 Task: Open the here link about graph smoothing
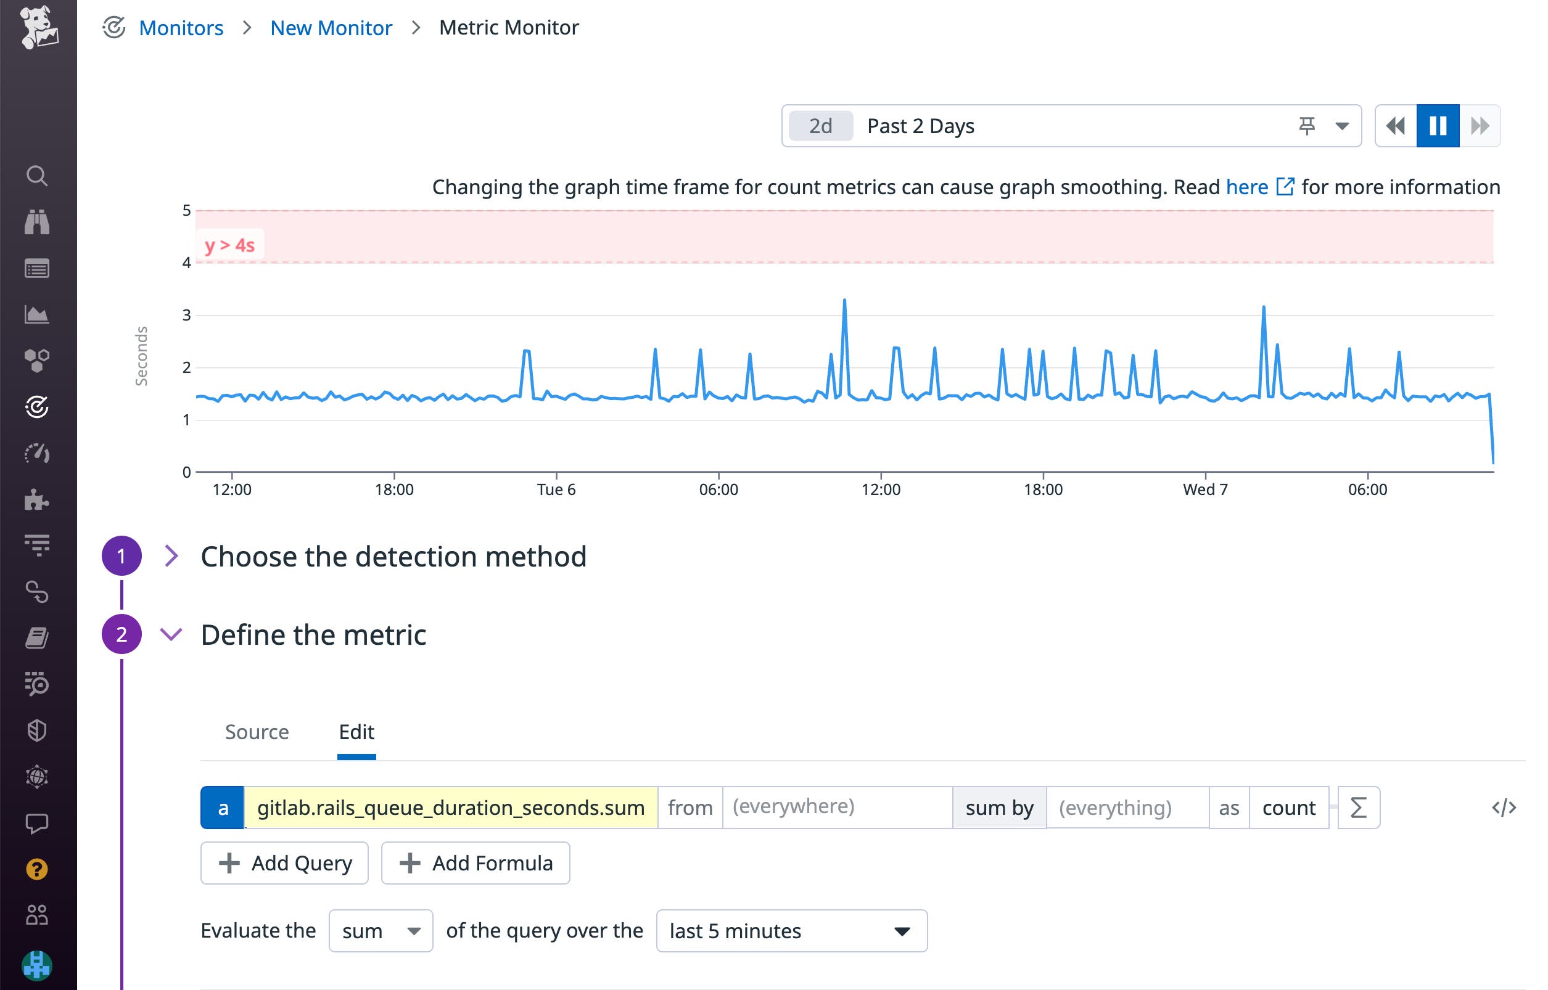click(1246, 186)
